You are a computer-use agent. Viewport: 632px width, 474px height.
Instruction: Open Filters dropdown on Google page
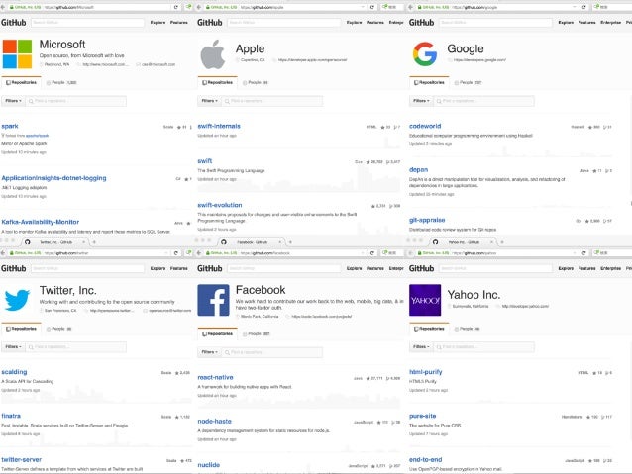pos(422,101)
